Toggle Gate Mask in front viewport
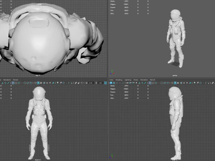215x161 pixels. pyautogui.click(x=22, y=83)
